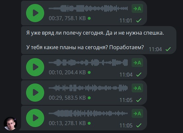Click the 00:29, 583.5 KB duration label
183x133 pixels.
coord(67,98)
